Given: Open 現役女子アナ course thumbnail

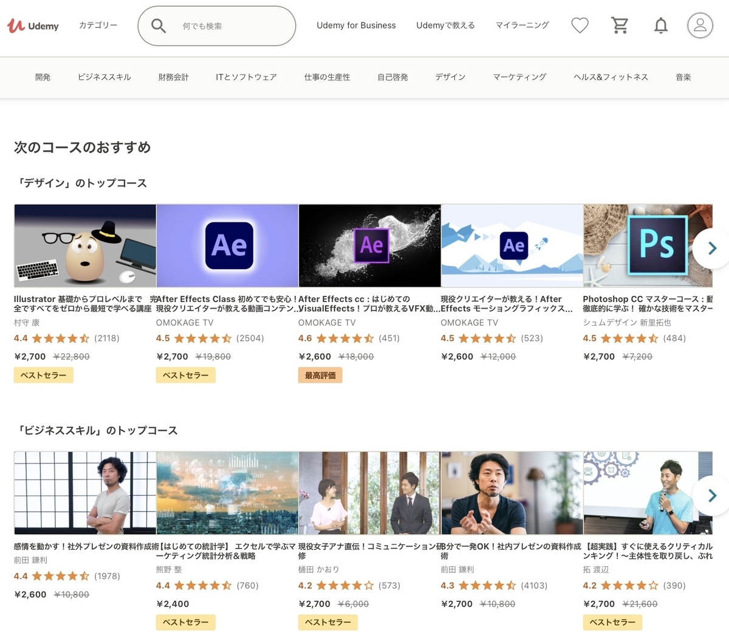Looking at the screenshot, I should pyautogui.click(x=369, y=493).
